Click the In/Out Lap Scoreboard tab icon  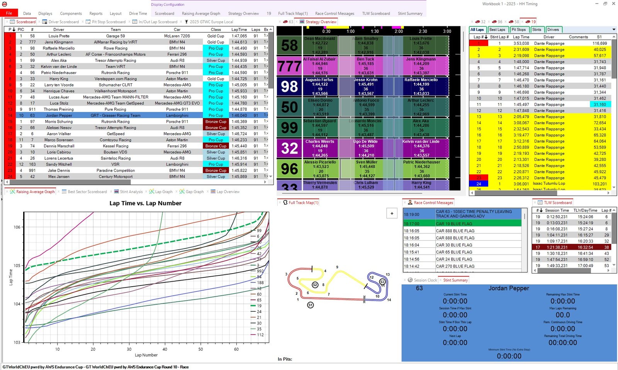(135, 22)
